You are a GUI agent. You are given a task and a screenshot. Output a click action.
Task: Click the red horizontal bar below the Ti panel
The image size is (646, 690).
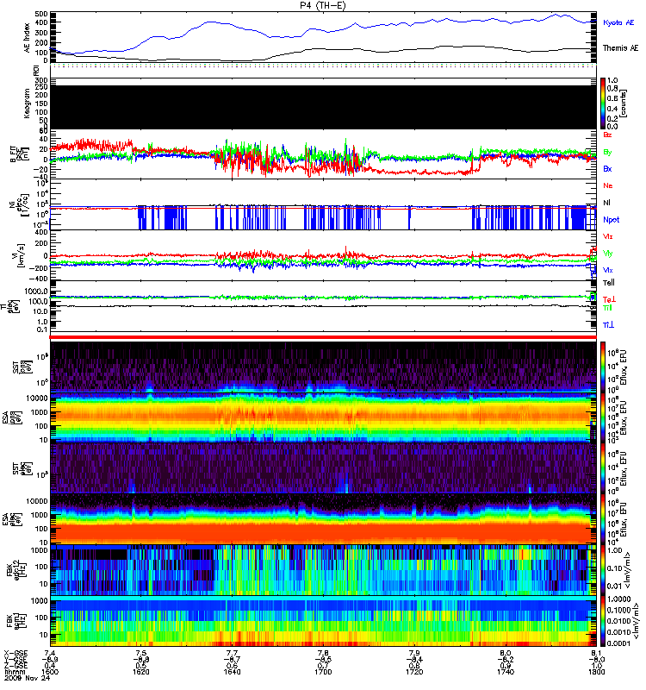coord(323,337)
